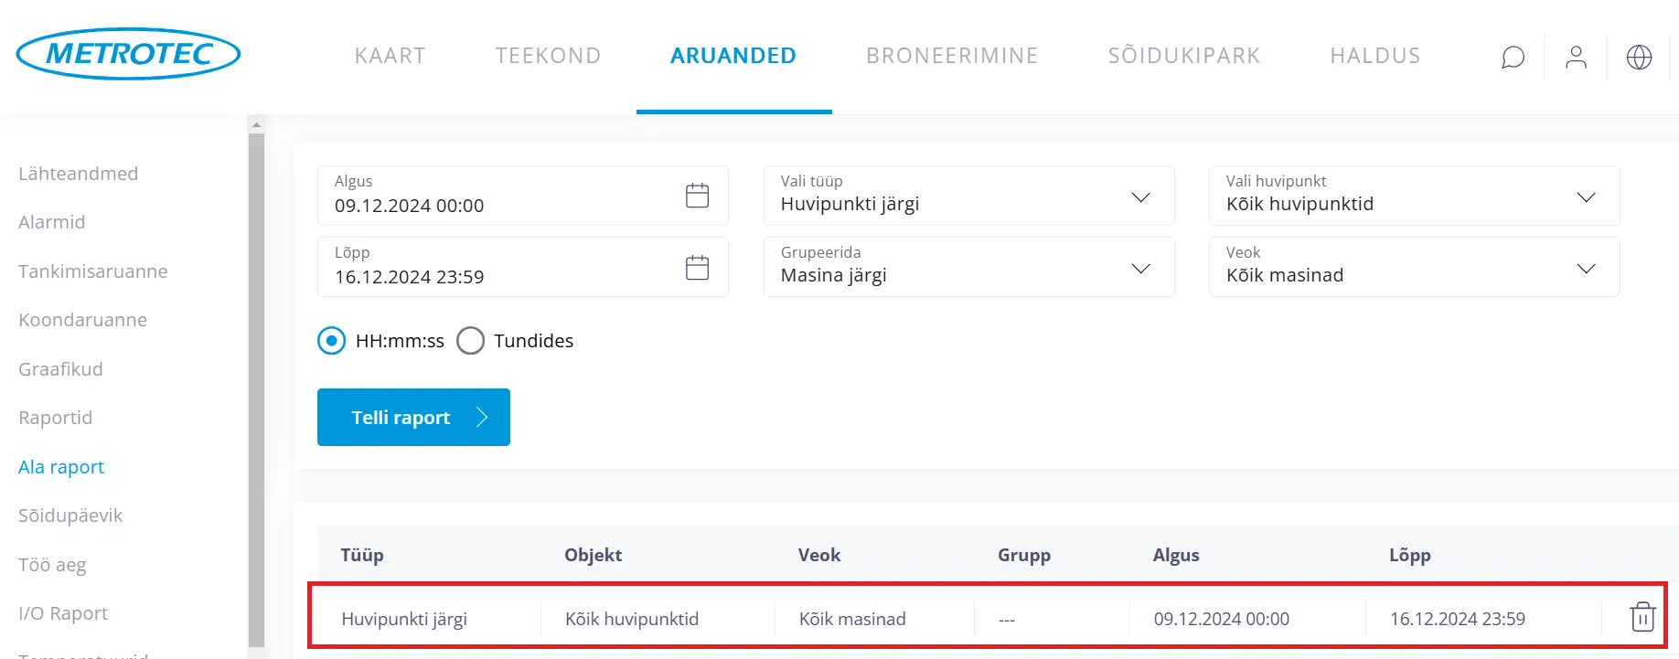The height and width of the screenshot is (659, 1679).
Task: Switch to the KAART tab
Action: click(390, 56)
